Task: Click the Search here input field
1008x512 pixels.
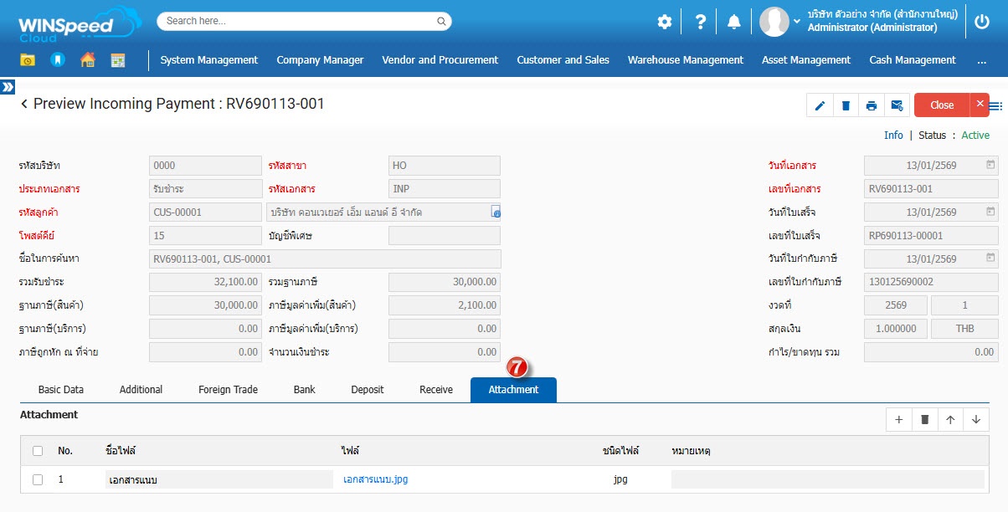Action: 304,21
